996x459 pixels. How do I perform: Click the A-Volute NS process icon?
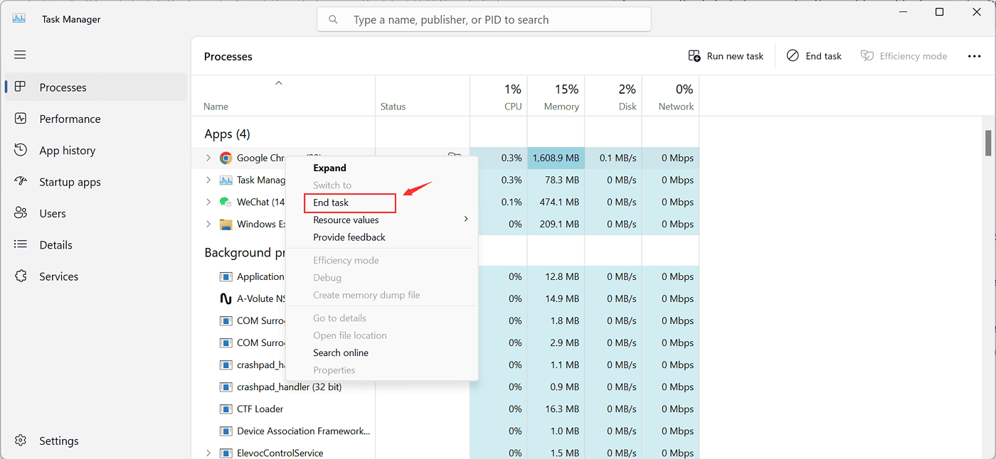[226, 298]
